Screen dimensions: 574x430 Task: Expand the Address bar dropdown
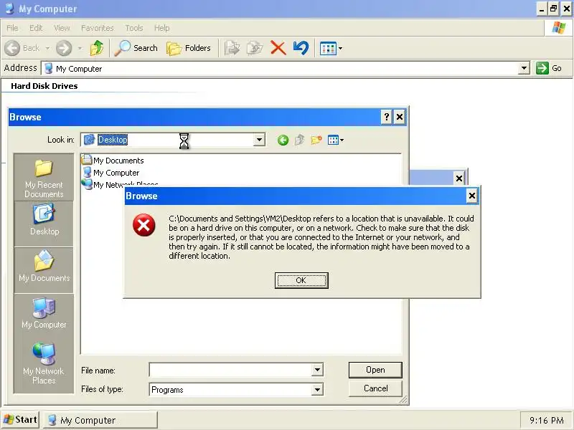click(x=524, y=68)
